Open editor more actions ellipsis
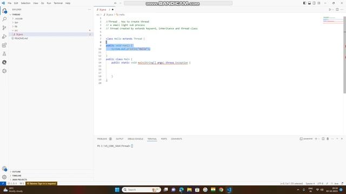The image size is (346, 194). click(342, 10)
